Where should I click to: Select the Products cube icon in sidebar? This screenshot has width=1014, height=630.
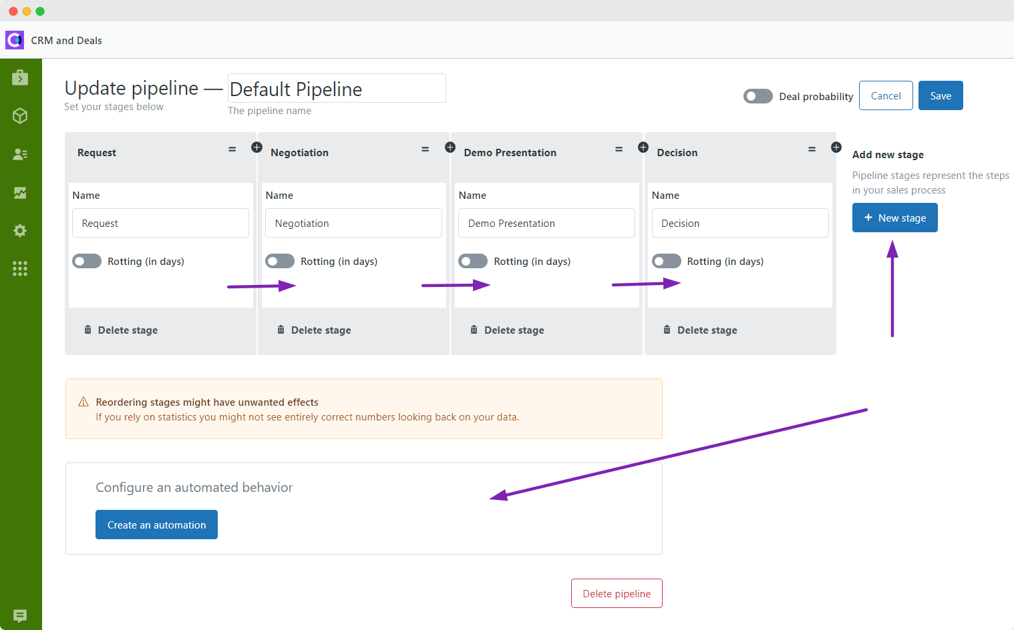point(20,115)
